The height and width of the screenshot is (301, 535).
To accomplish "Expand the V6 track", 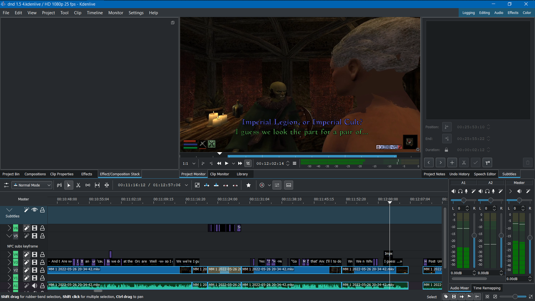I will (x=9, y=228).
